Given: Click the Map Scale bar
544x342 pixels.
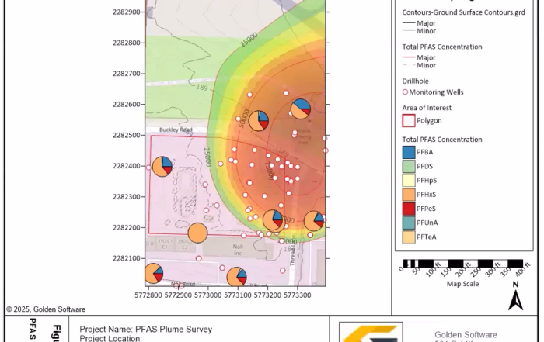Looking at the screenshot, I should point(462,263).
